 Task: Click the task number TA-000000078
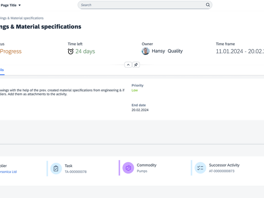tap(76, 172)
